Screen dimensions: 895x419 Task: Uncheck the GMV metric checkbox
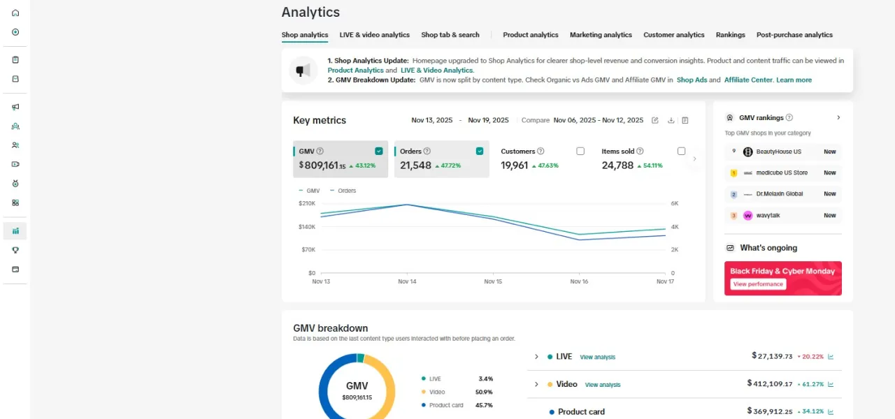click(379, 151)
